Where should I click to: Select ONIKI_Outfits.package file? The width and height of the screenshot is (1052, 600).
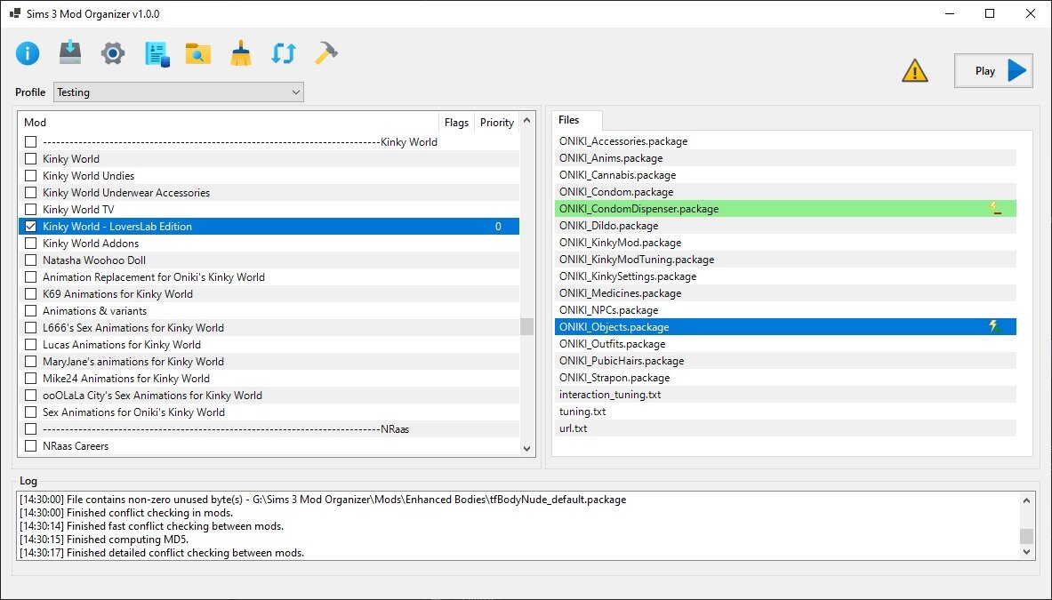pyautogui.click(x=785, y=344)
